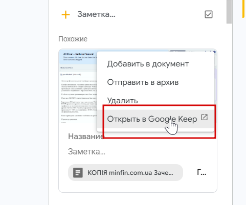Open the note screenshot thumbnail image
Image resolution: width=246 pixels, height=205 pixels.
(x=78, y=86)
